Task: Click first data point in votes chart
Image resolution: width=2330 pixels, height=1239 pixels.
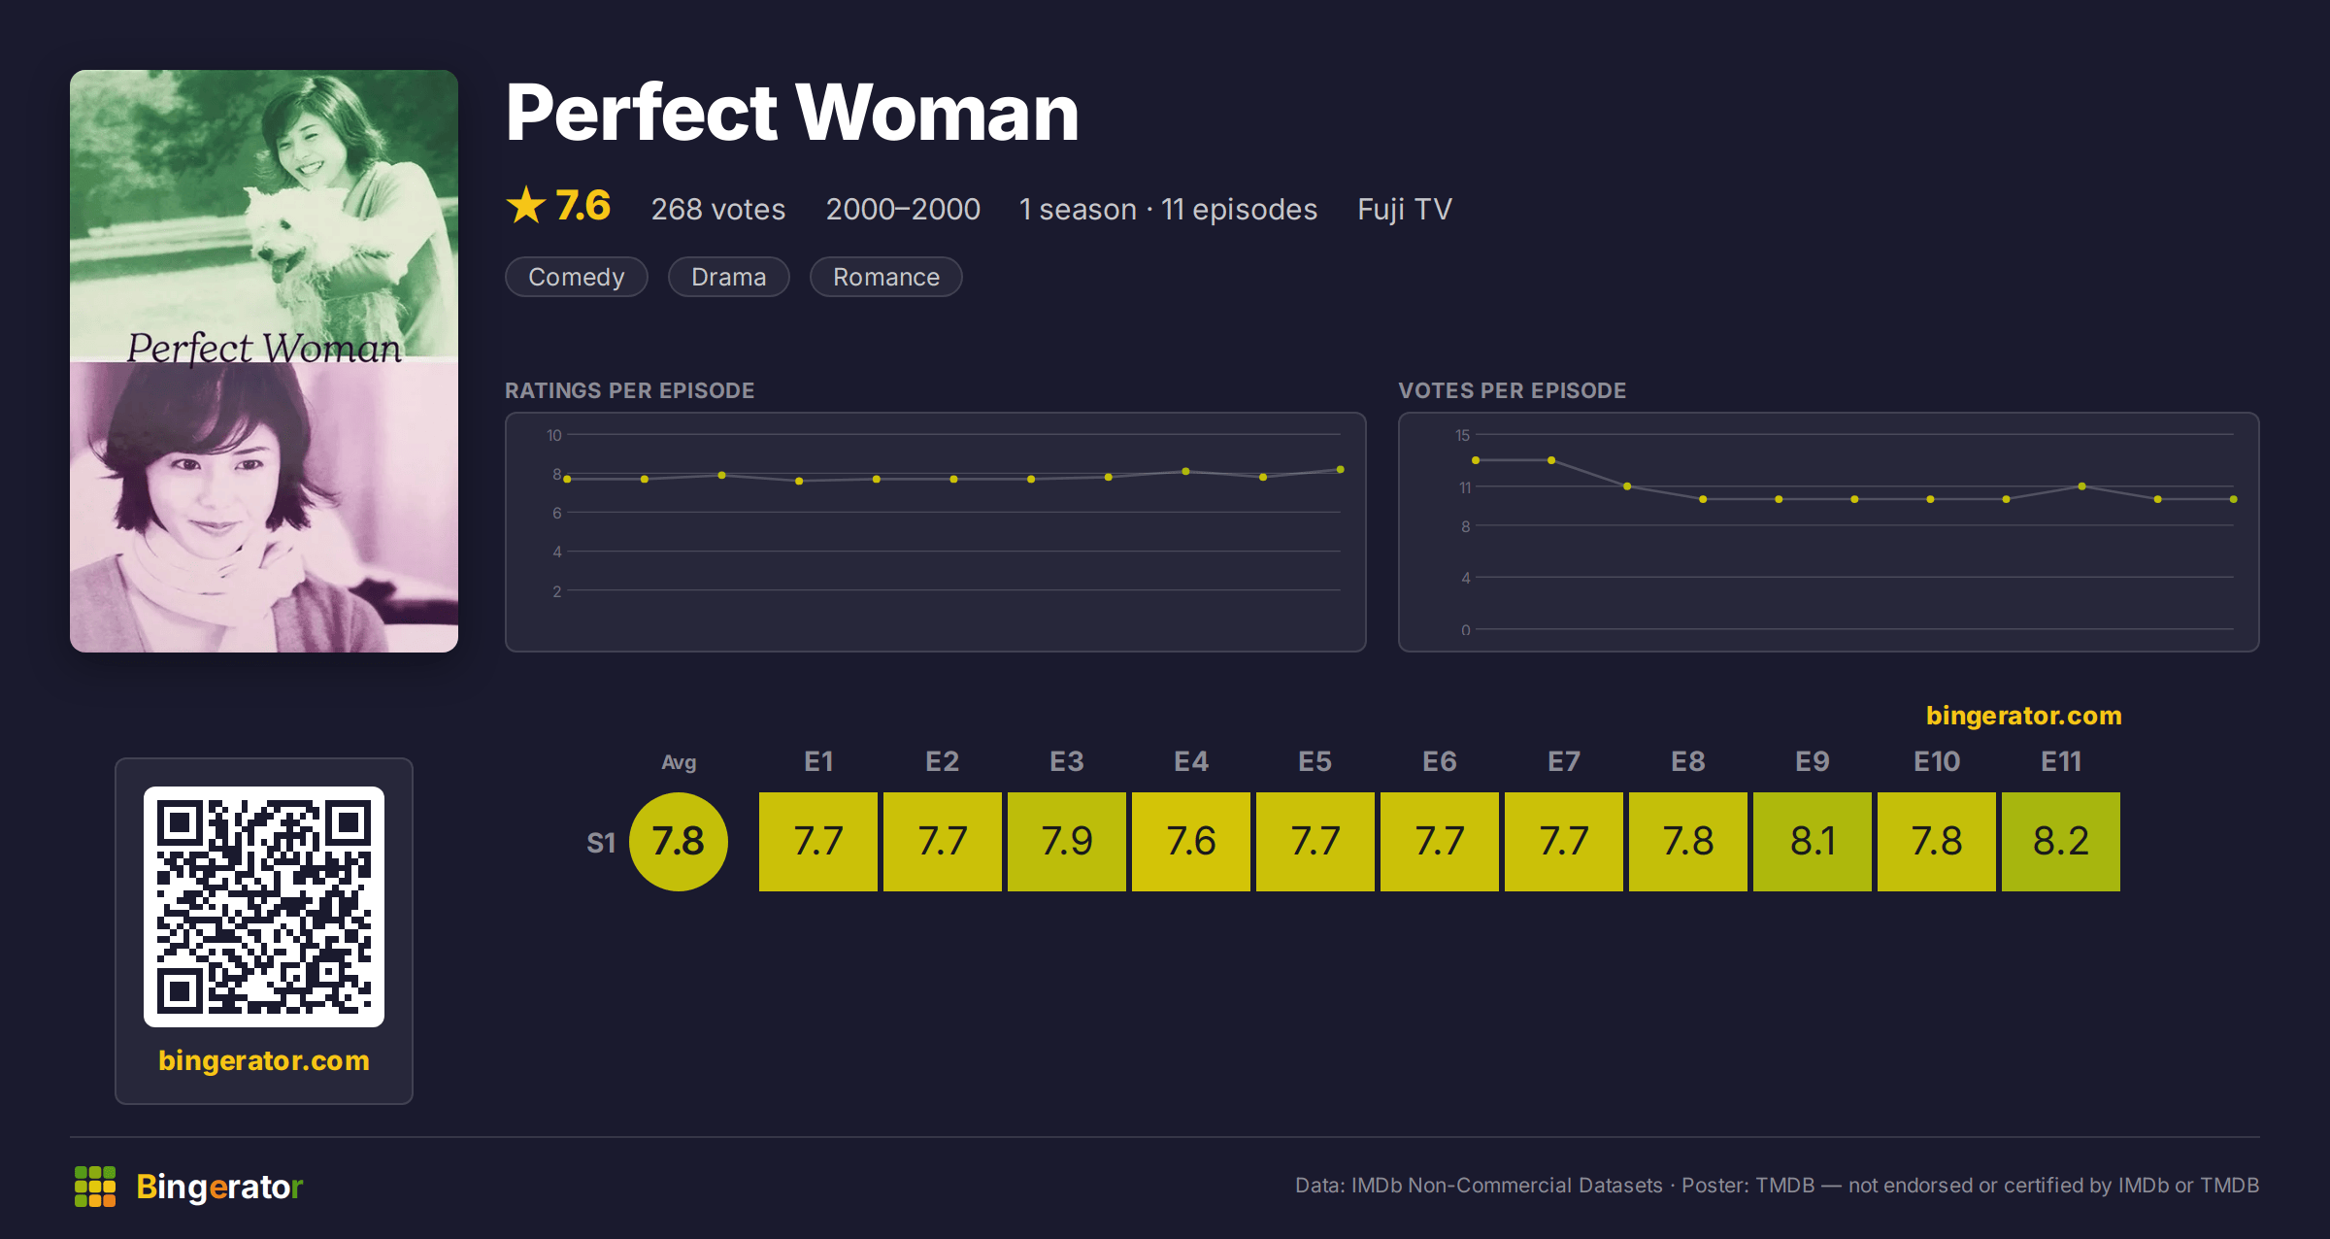Action: point(1476,460)
